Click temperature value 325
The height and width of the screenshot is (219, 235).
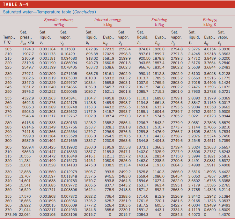[x=8, y=165]
